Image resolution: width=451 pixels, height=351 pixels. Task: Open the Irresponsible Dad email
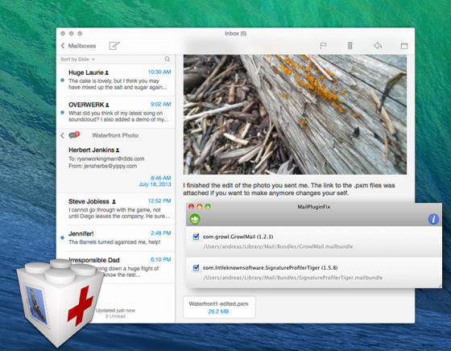tap(116, 267)
